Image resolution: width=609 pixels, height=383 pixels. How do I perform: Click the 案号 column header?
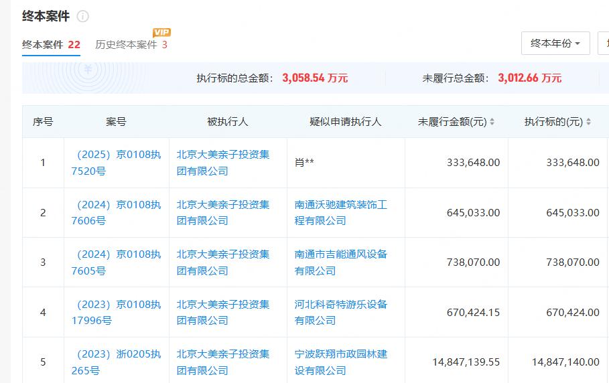116,122
